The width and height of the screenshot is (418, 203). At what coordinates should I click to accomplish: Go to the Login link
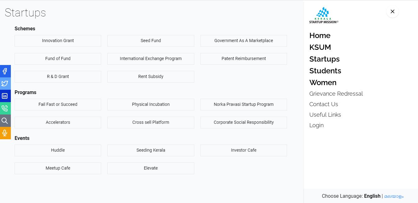(316, 125)
